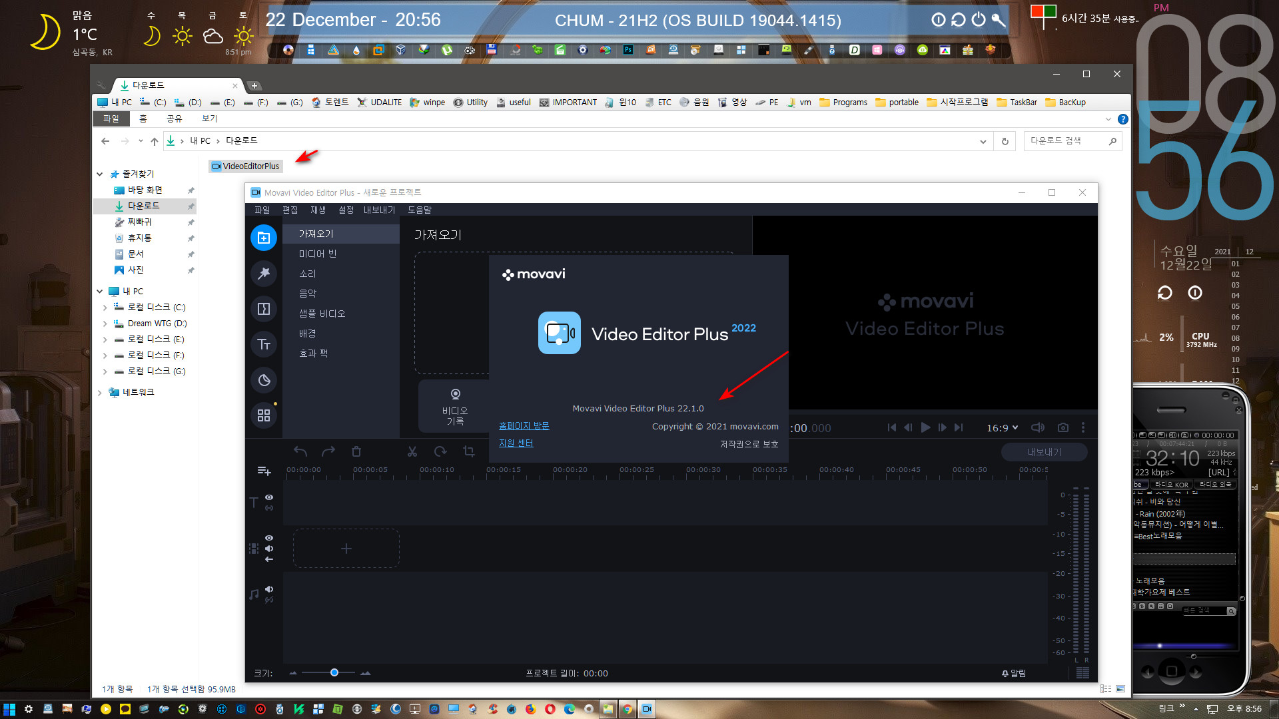
Task: Play the preview
Action: (x=925, y=427)
